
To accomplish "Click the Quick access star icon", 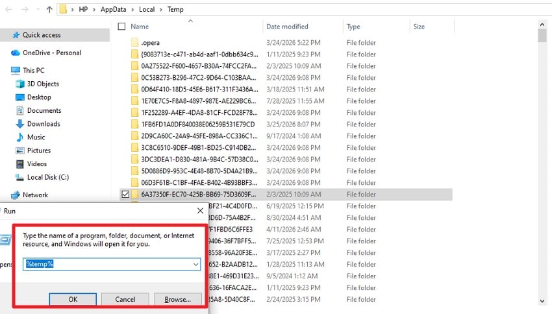I will click(16, 35).
